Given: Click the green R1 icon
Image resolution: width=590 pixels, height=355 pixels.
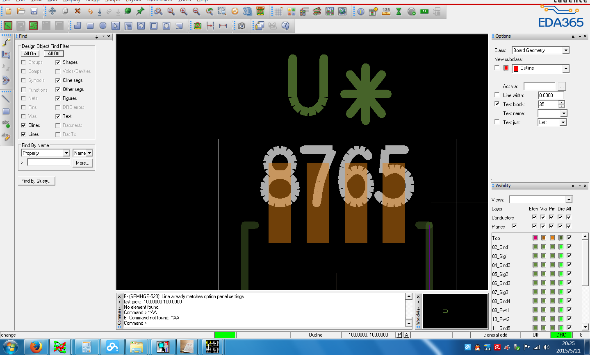Looking at the screenshot, I should (424, 11).
